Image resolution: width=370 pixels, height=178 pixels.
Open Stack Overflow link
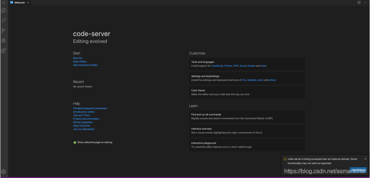(x=82, y=126)
